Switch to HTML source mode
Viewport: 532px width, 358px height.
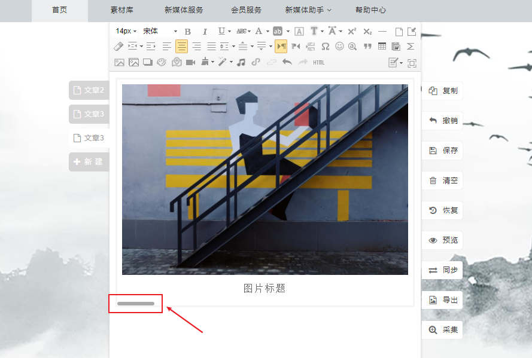[x=318, y=63]
